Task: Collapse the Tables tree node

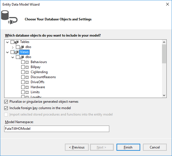Action: 7,42
